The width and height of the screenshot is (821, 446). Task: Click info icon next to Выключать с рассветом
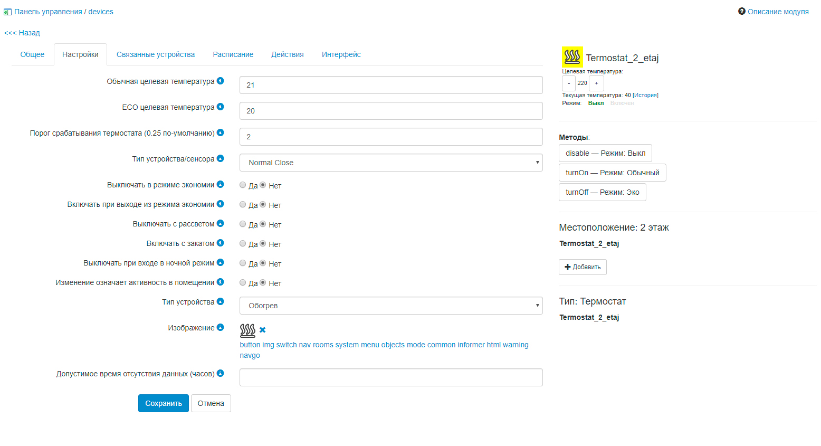tap(221, 223)
